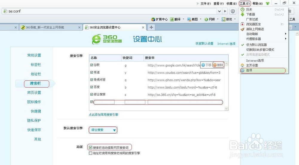Open the Translate dropdown arrow

pyautogui.click(x=184, y=19)
